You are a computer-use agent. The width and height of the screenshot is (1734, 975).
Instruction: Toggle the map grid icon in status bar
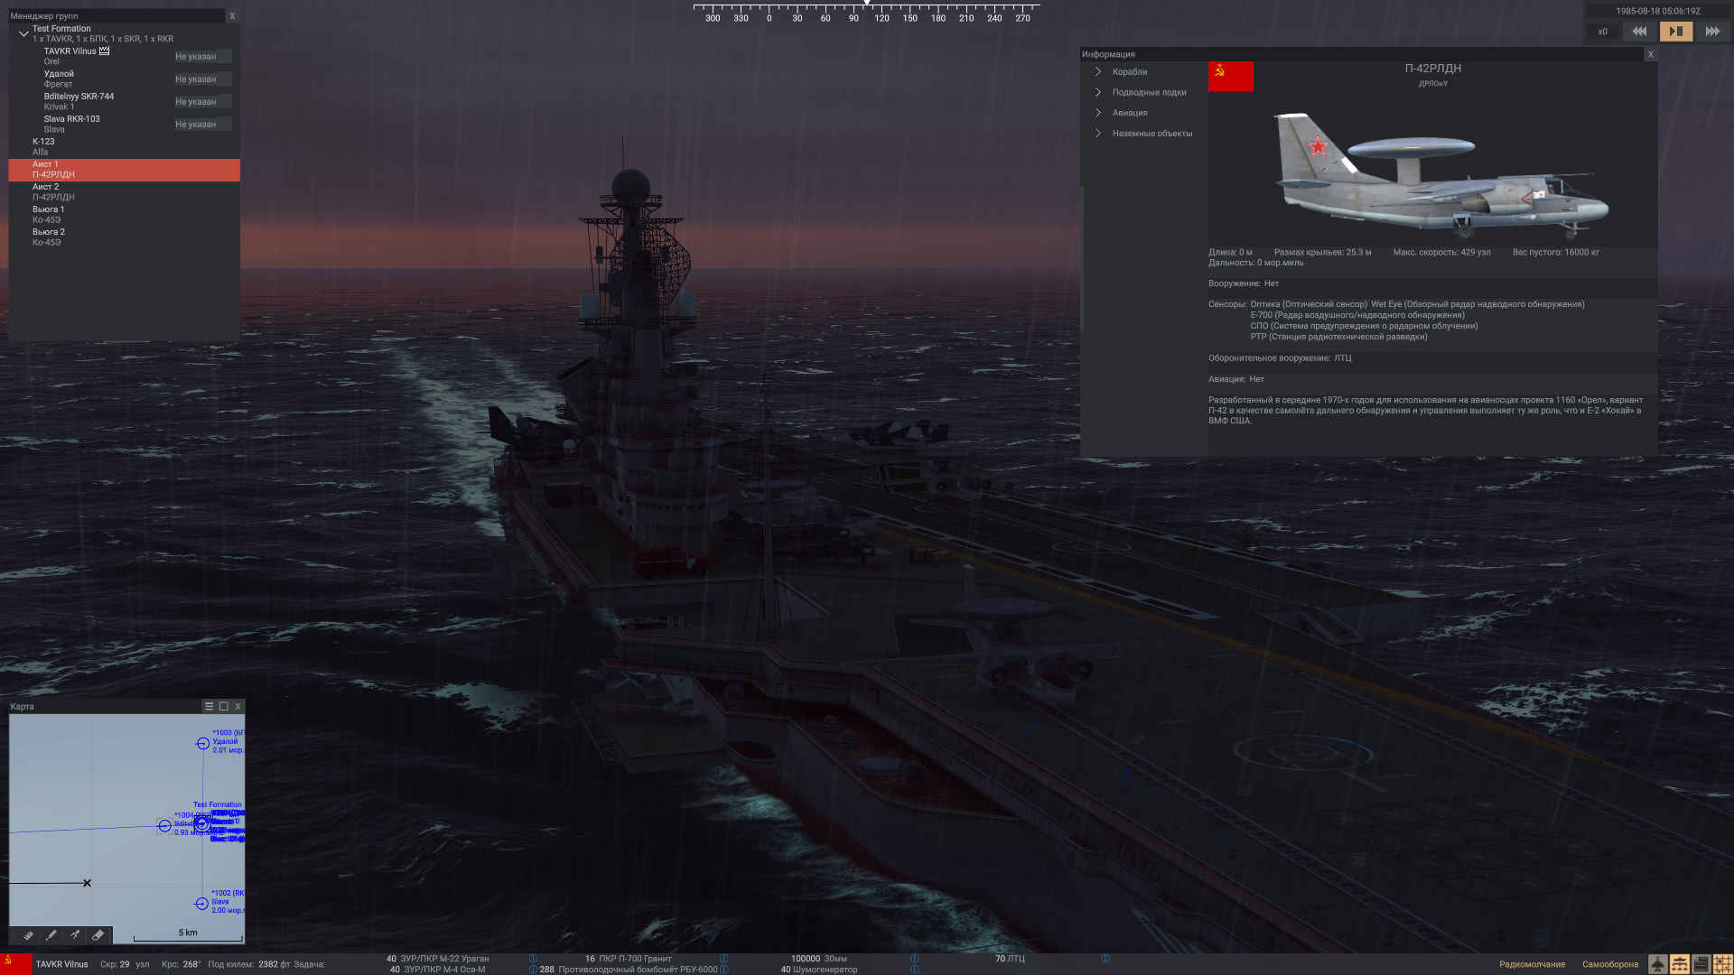click(x=1723, y=964)
